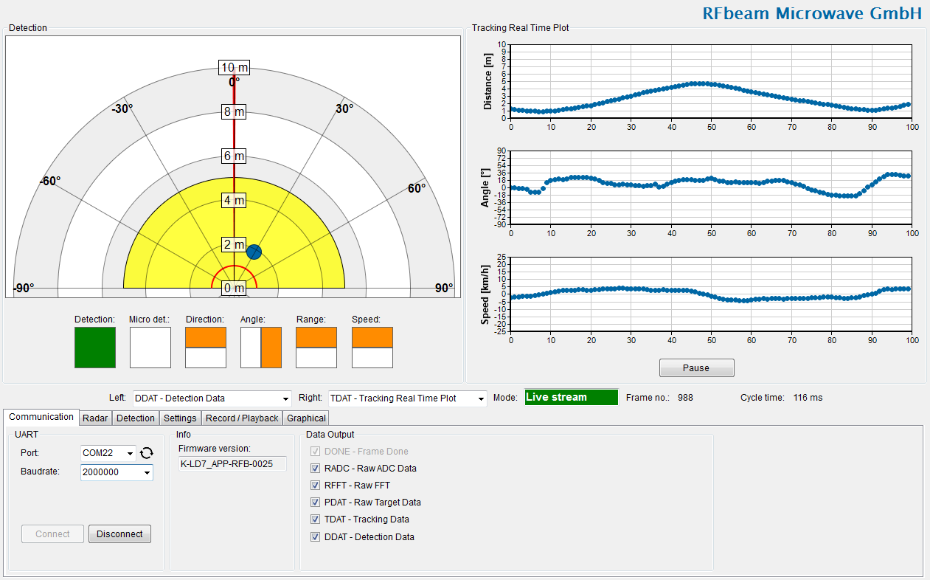Click the Angle indicator box
930x580 pixels.
pos(261,348)
